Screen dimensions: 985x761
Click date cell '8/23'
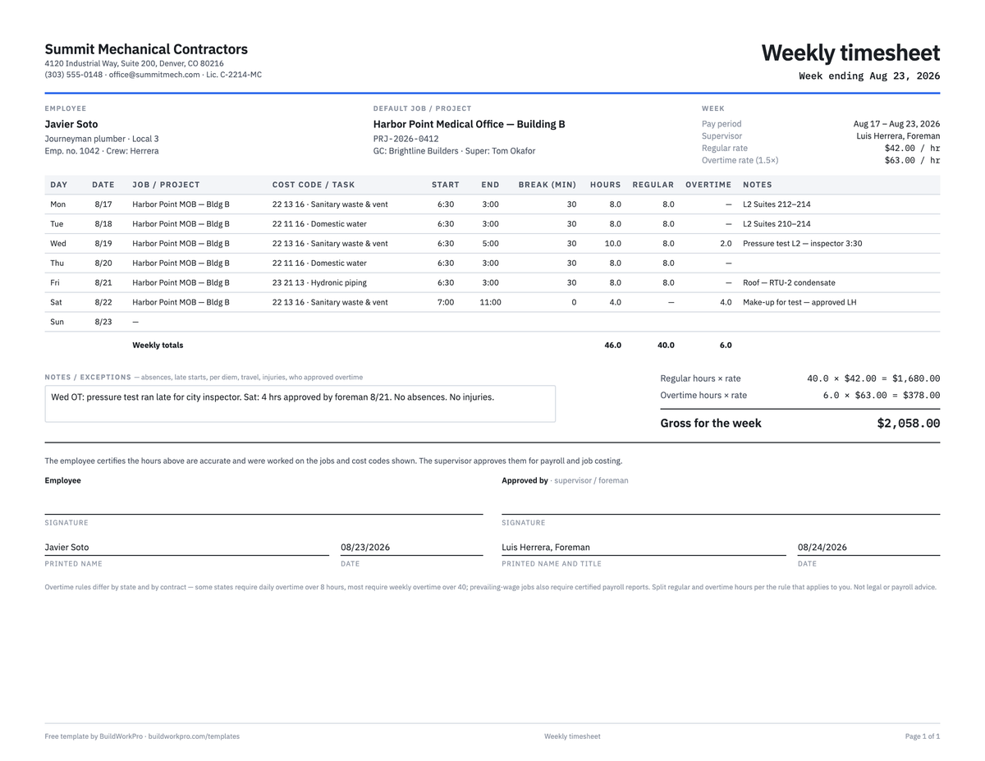tap(103, 323)
